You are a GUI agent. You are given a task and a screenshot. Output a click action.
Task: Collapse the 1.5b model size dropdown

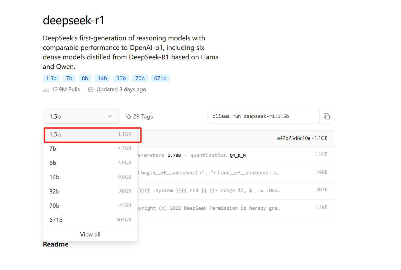tap(81, 116)
